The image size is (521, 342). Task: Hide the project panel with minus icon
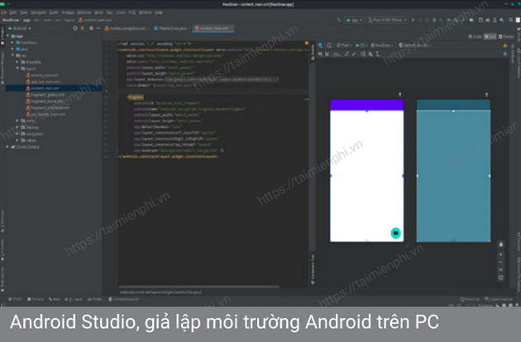98,29
